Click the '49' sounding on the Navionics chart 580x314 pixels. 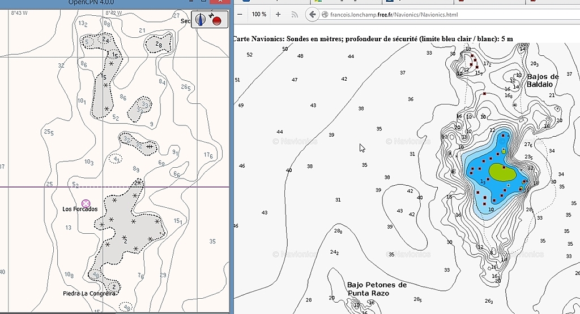point(241,105)
